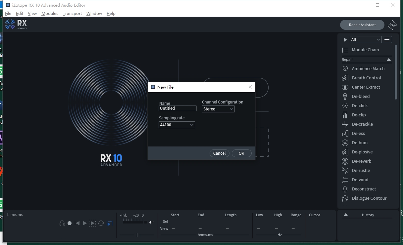Open the All modules filter dropdown

[x=366, y=40]
